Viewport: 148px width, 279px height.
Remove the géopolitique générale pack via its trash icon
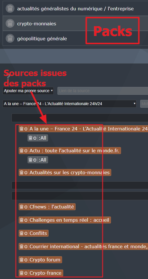point(10,38)
